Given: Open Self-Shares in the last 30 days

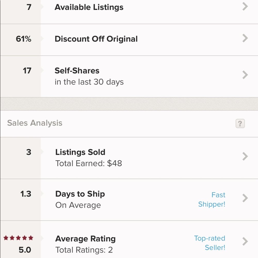Looking at the screenshot, I should tap(89, 76).
